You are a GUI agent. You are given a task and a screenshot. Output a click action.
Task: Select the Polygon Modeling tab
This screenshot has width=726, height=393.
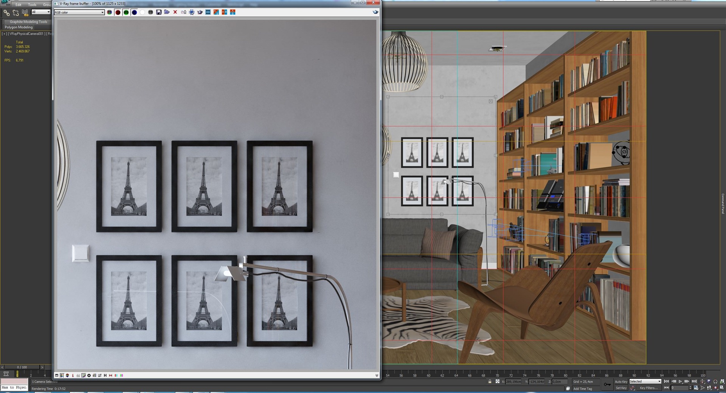19,27
